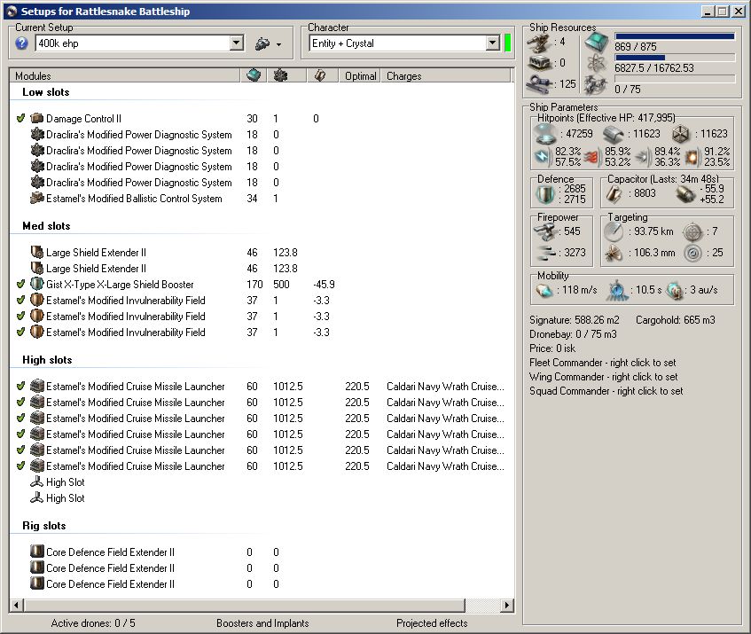Click the Defence shield icon

coord(544,192)
